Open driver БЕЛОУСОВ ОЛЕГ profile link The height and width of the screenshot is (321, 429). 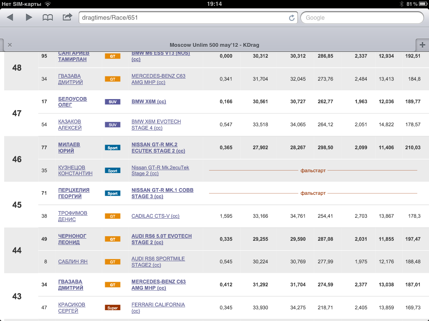coord(72,102)
